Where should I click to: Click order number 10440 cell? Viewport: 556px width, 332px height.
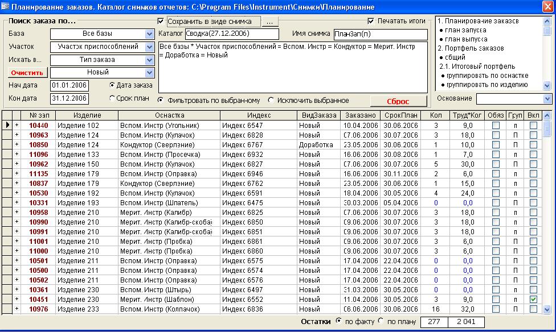38,125
